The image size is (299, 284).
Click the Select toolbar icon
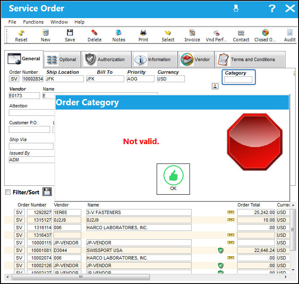(x=168, y=36)
